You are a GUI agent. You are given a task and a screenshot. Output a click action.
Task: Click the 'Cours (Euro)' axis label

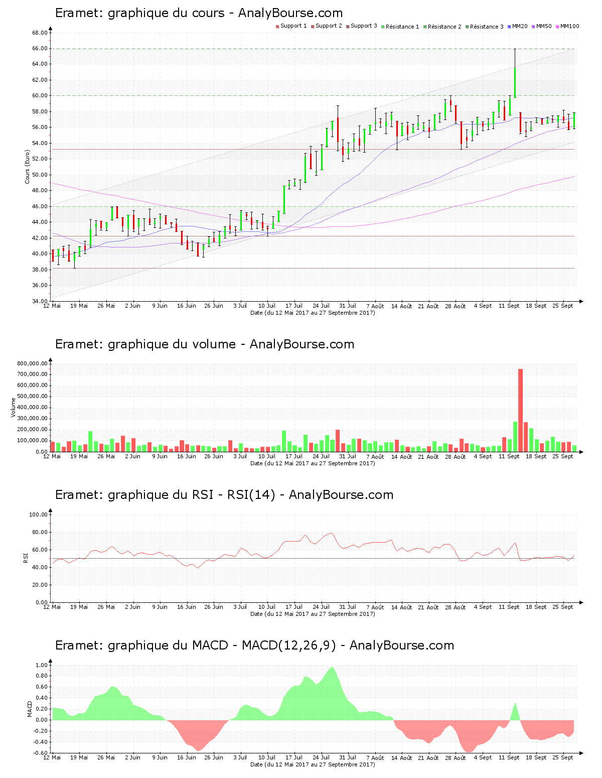click(27, 167)
